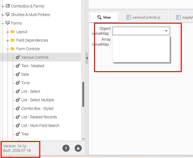Viewport: 193px width, 158px height.
Task: Click the ComboBox & Family node icon
Action: click(x=8, y=6)
